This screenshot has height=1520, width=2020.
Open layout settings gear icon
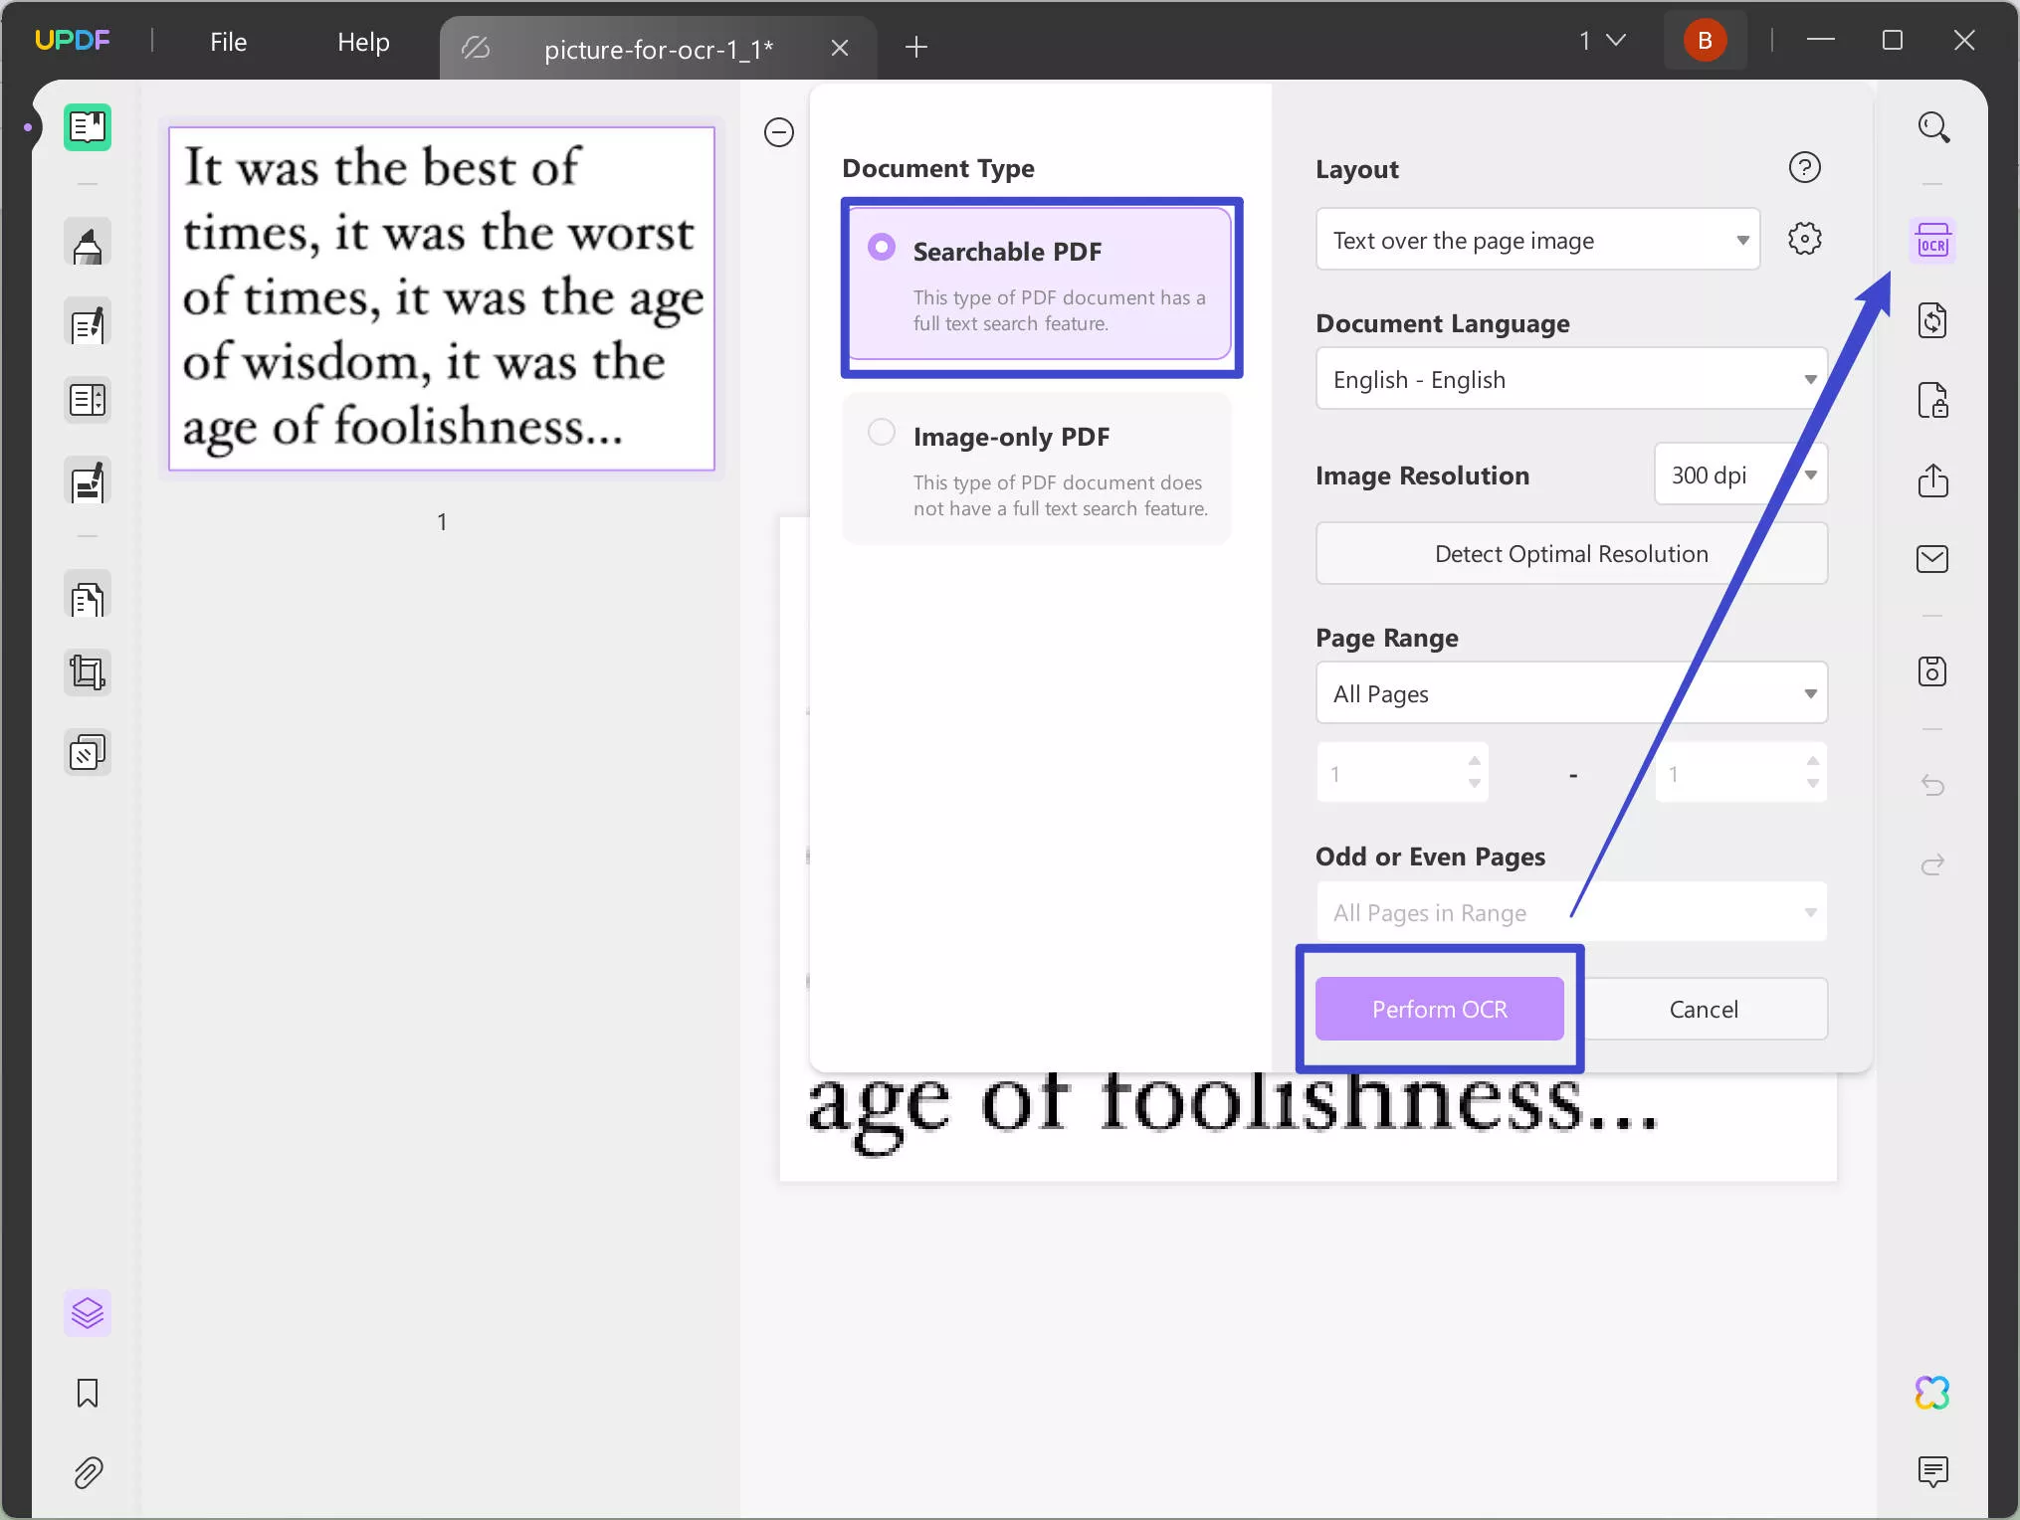[1804, 239]
